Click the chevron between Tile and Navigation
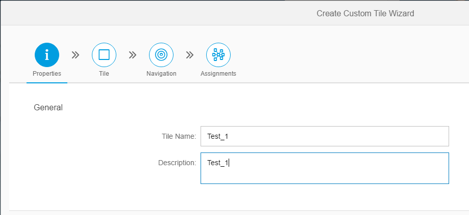469x215 pixels. 133,55
